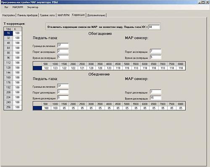The height and width of the screenshot is (167, 210).
Task: Select K value in T-коррекция row 192
Action: (x=17, y=87)
